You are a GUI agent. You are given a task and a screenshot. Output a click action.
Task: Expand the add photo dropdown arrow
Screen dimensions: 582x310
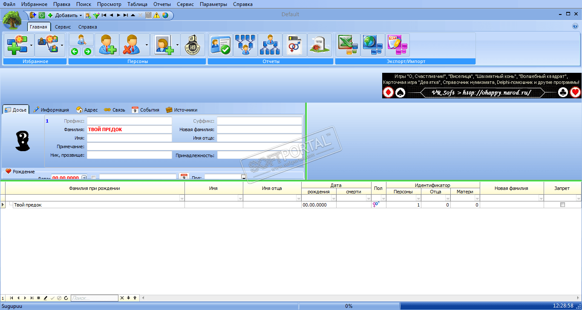[177, 45]
